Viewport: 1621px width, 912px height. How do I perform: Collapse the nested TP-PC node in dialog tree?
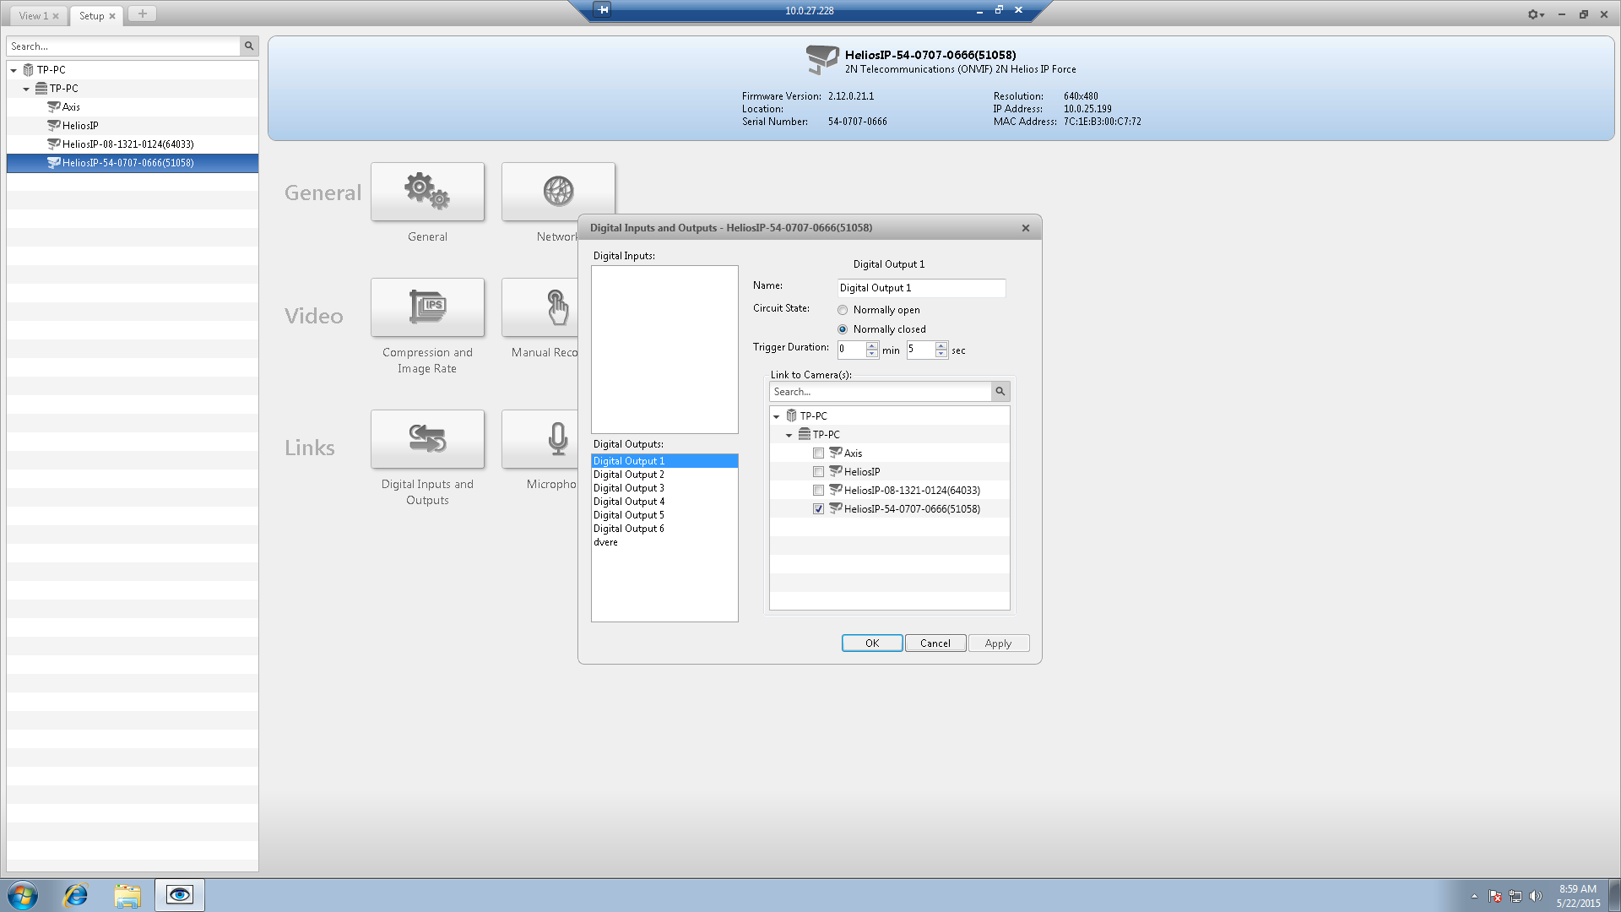(789, 435)
